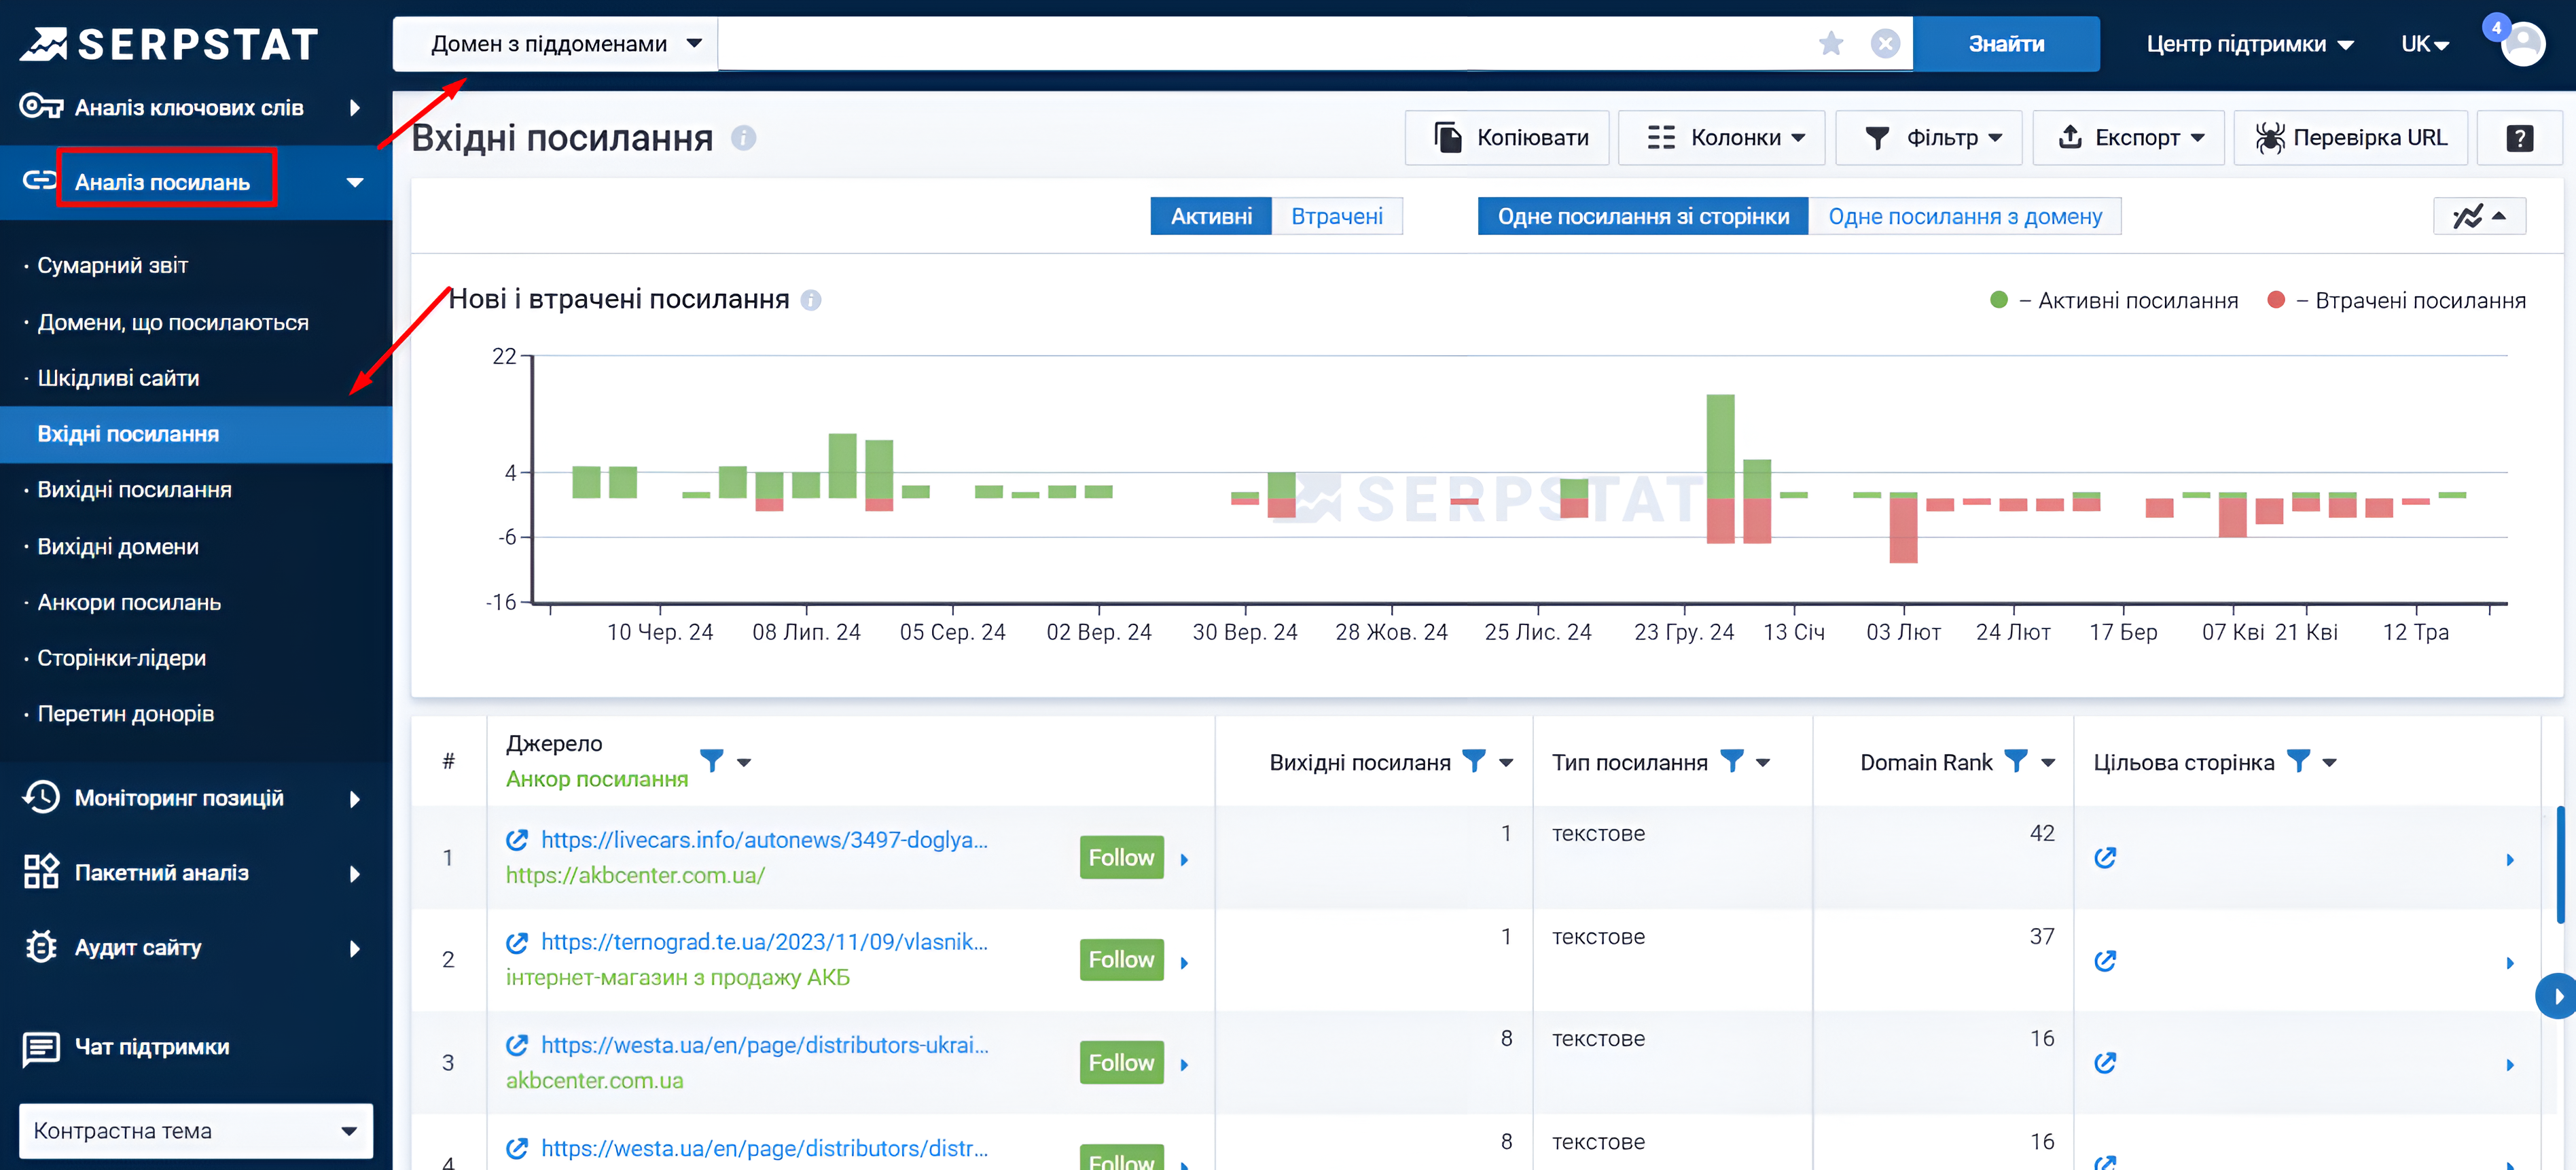Click the tallest green bar near 23 Гру. 24
Screen dimensions: 2576x1170
tap(1720, 446)
